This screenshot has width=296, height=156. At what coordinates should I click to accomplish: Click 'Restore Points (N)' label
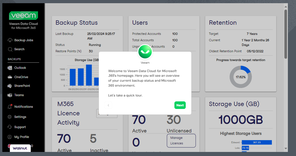point(68,51)
